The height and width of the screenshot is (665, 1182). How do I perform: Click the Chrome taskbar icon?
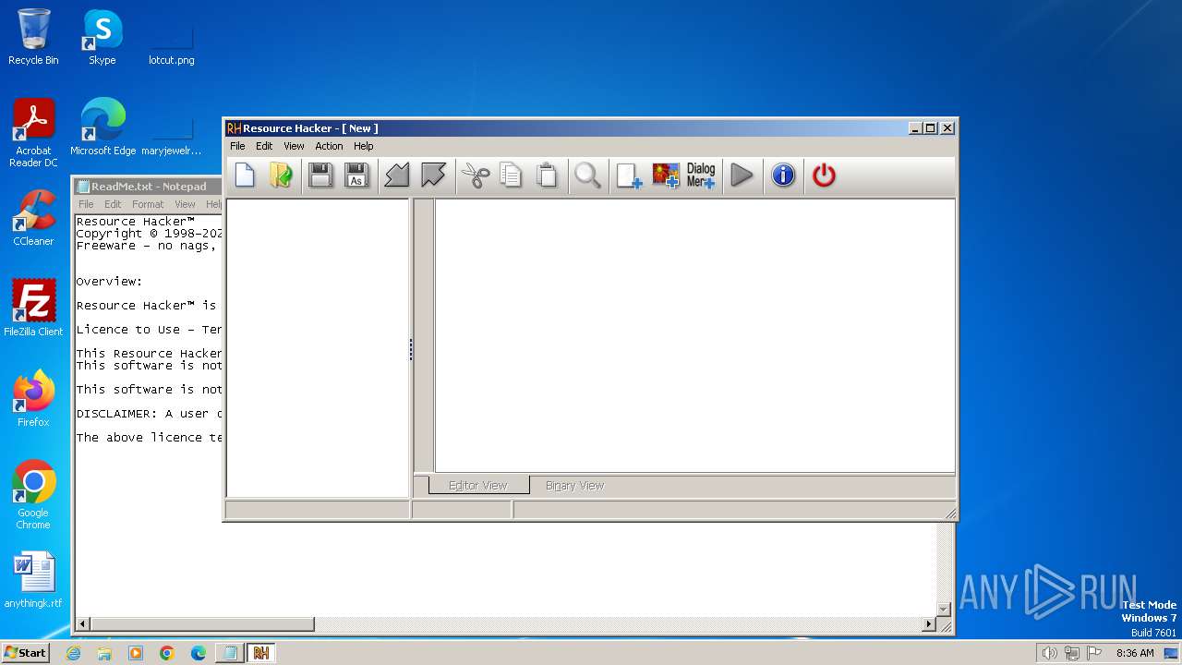click(x=167, y=653)
